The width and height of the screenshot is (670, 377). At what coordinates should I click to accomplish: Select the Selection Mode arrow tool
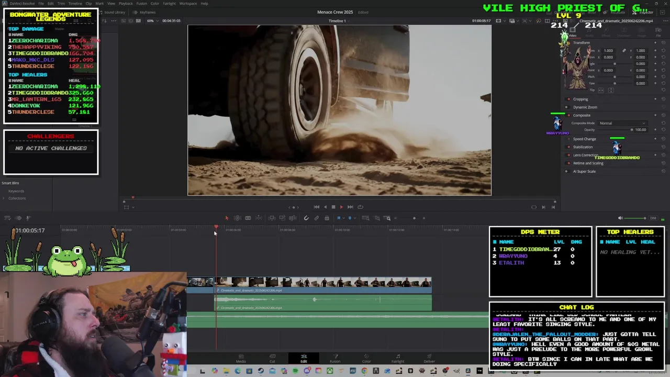pos(227,218)
